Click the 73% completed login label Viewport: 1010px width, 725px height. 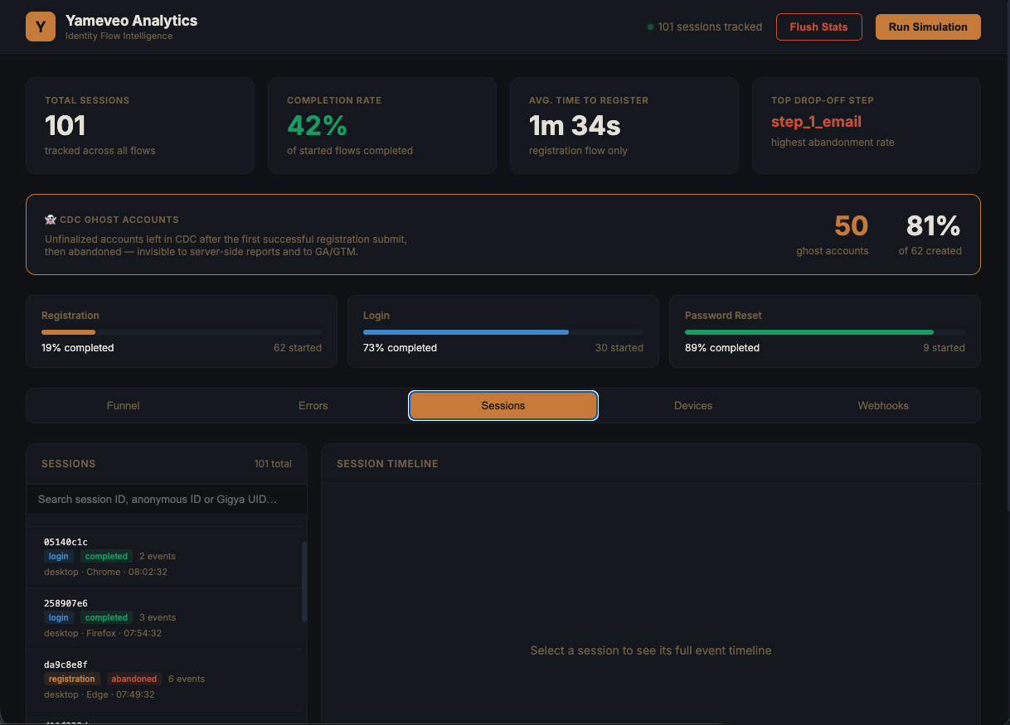(400, 348)
